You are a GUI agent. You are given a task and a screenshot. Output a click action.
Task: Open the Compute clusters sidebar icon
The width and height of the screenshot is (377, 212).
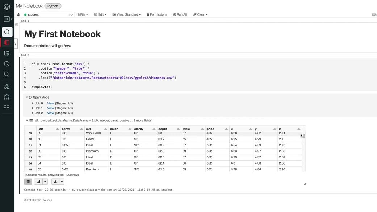tap(7, 97)
